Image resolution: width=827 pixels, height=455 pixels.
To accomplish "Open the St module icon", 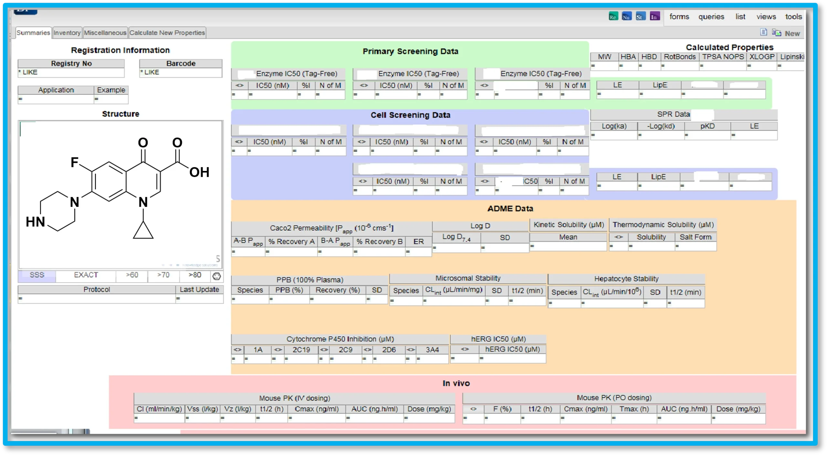I will tap(640, 16).
